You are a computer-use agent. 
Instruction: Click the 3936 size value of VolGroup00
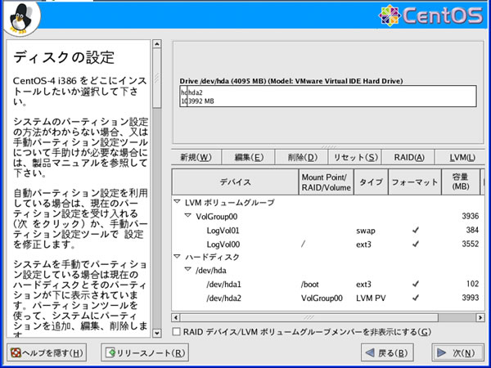coord(470,216)
